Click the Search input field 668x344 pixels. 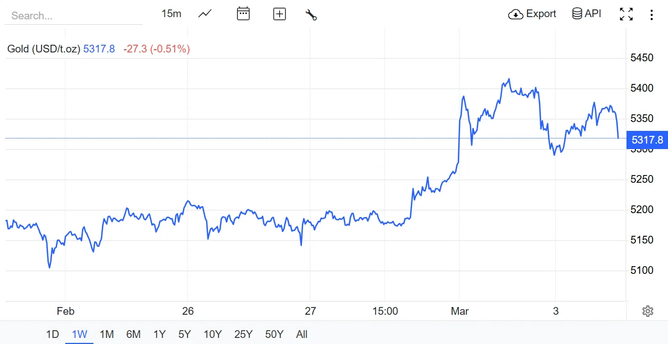tap(73, 15)
